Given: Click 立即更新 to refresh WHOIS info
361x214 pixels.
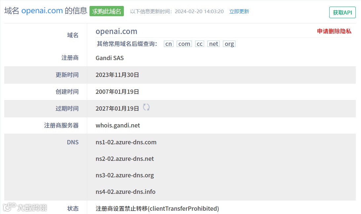Looking at the screenshot, I should 239,11.
